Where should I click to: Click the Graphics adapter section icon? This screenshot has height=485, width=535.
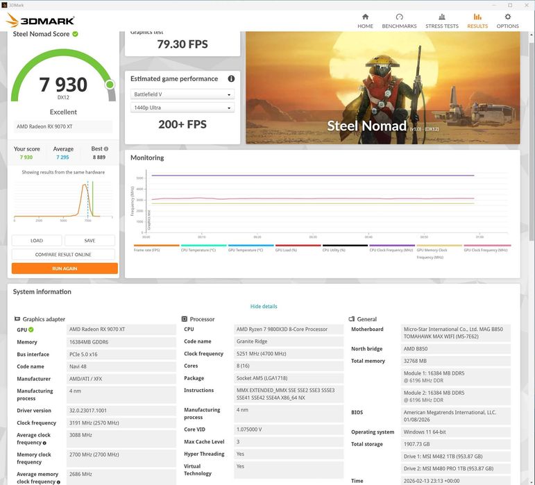point(17,319)
